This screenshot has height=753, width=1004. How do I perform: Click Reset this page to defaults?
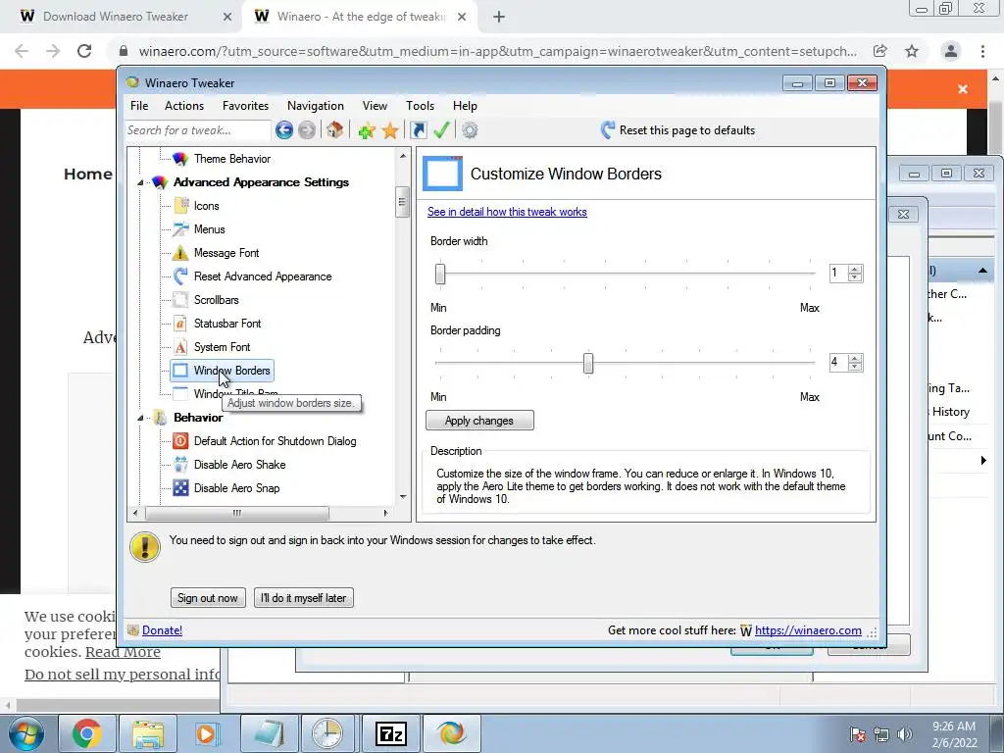(x=678, y=130)
